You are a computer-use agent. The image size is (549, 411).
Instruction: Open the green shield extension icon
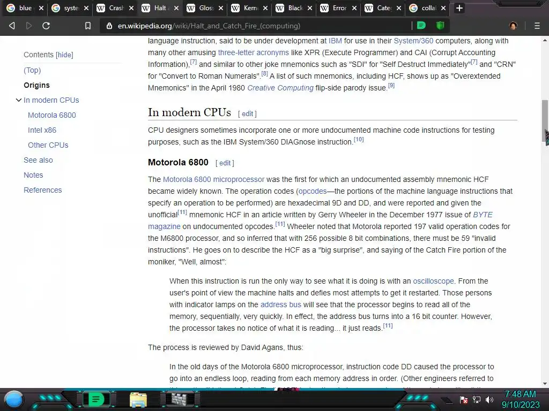[440, 26]
